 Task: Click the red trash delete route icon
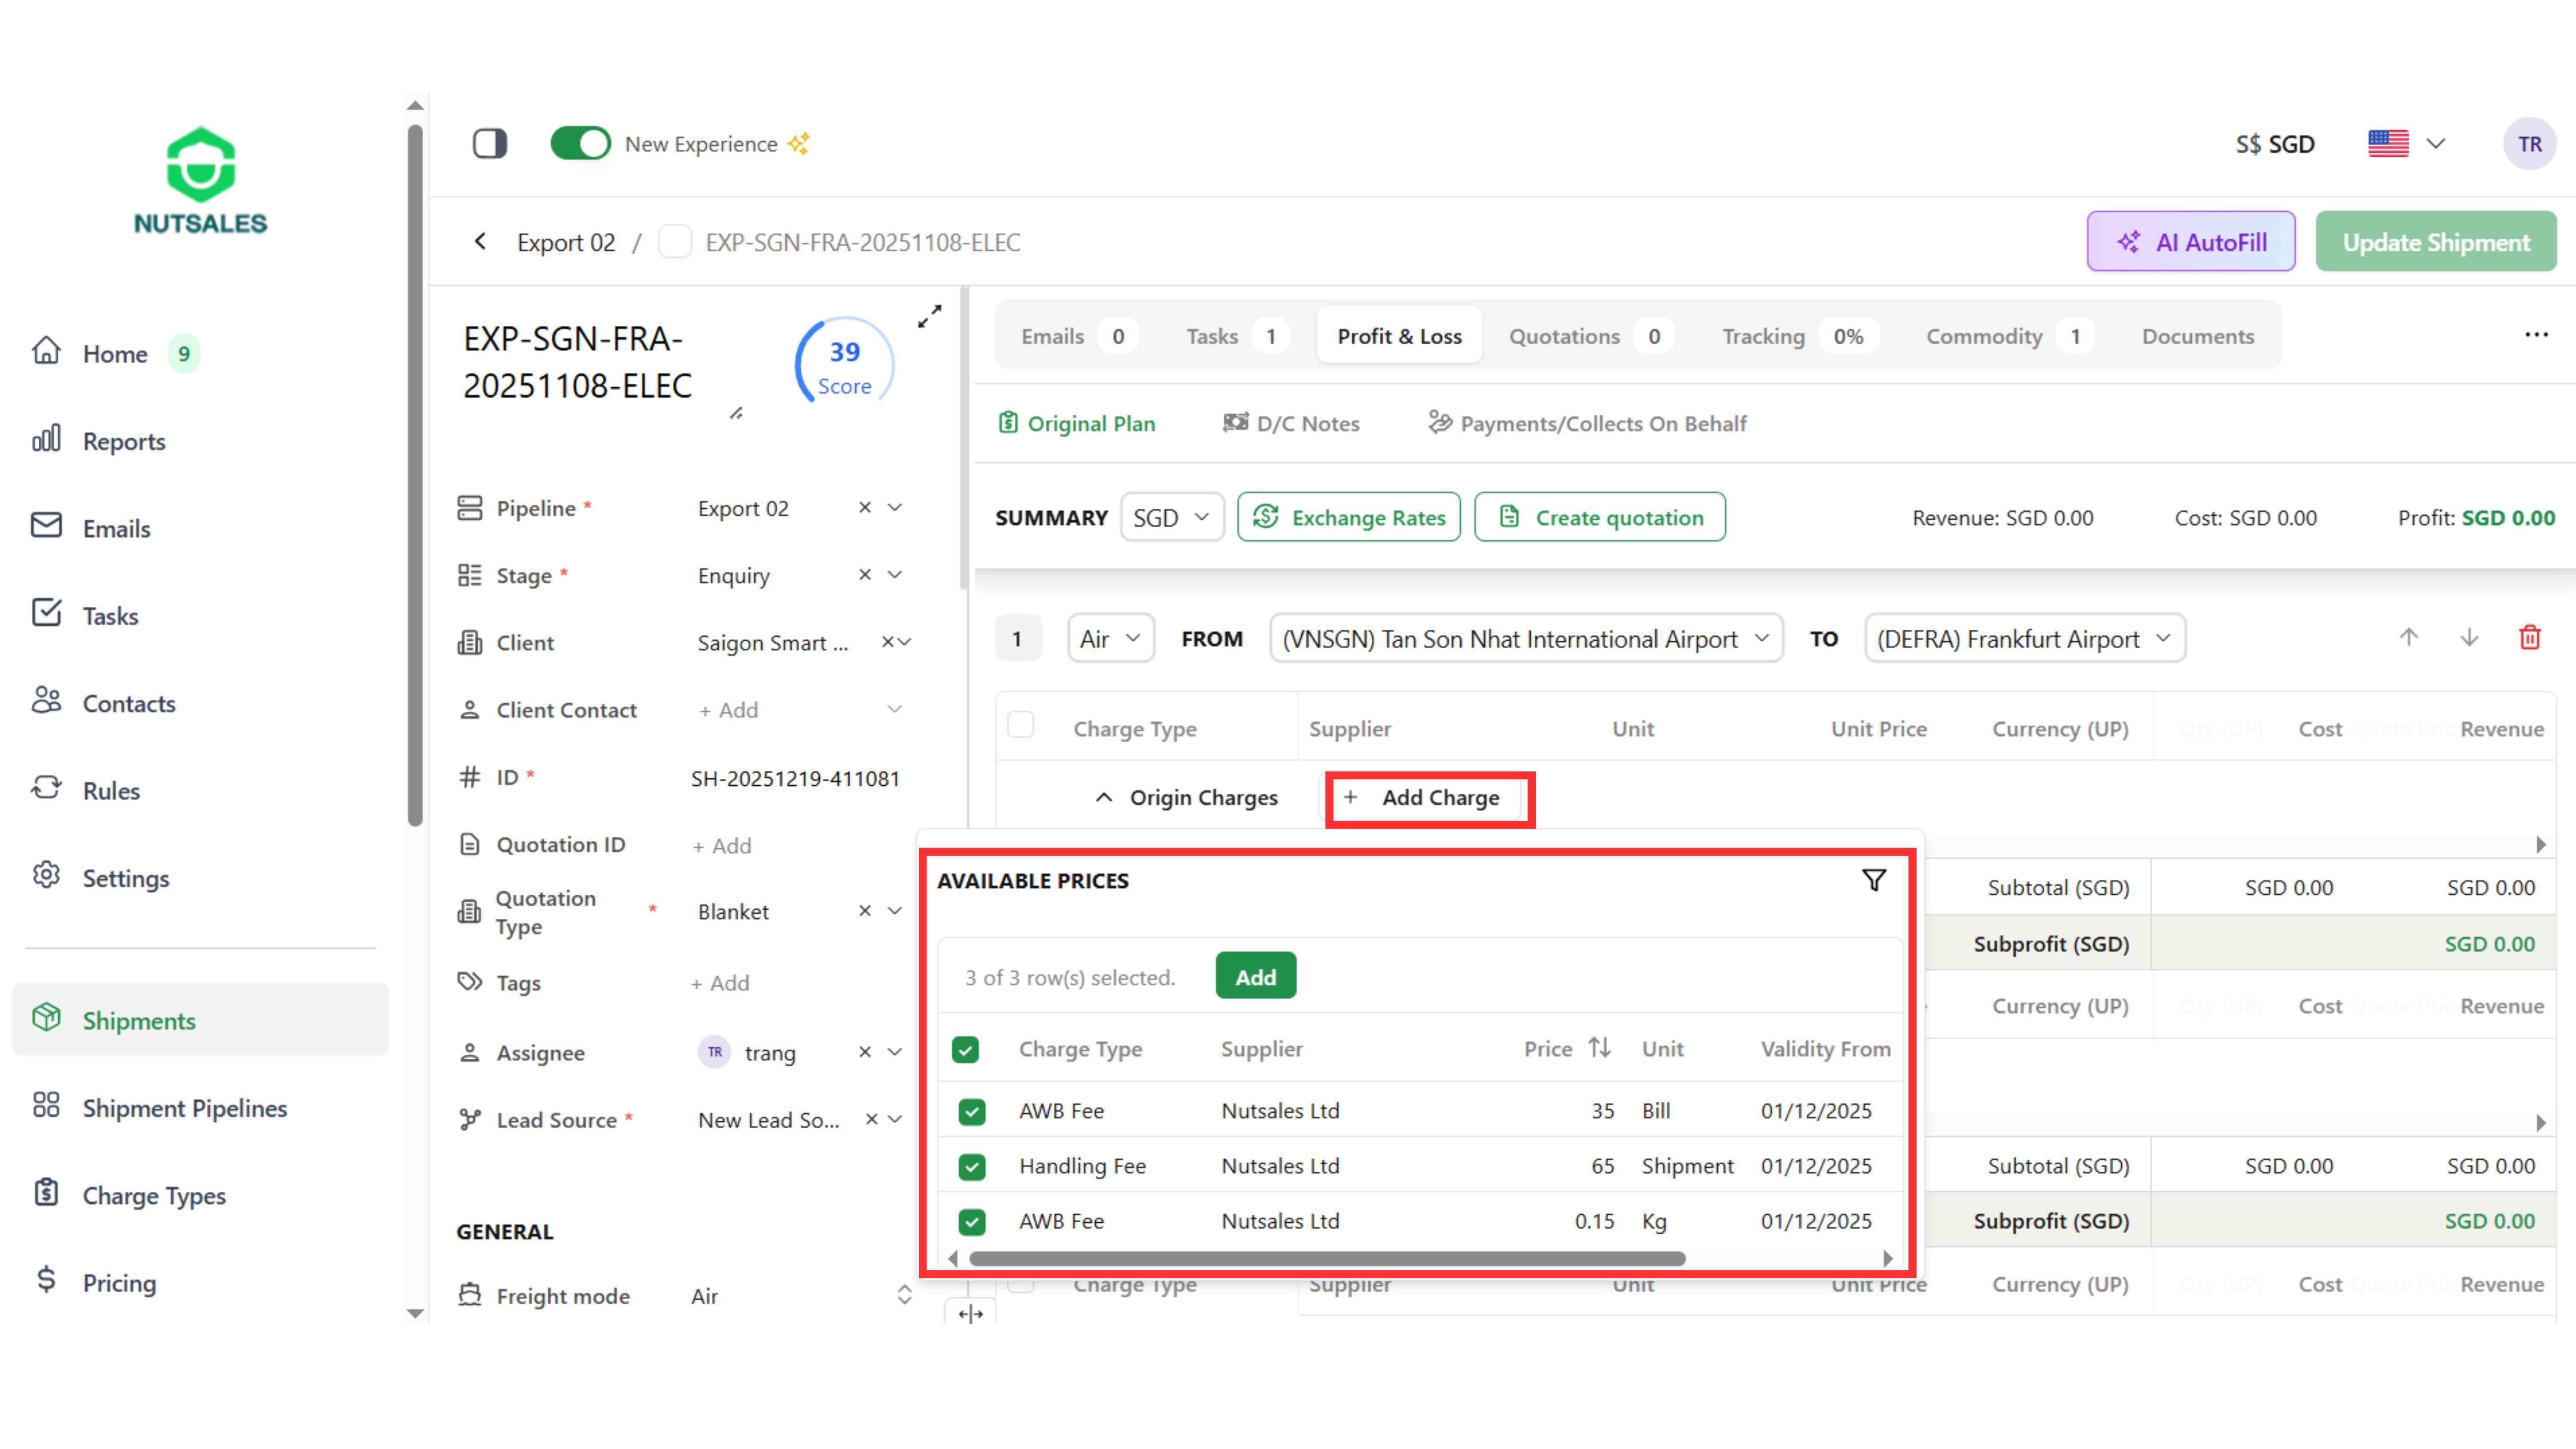pyautogui.click(x=2529, y=638)
